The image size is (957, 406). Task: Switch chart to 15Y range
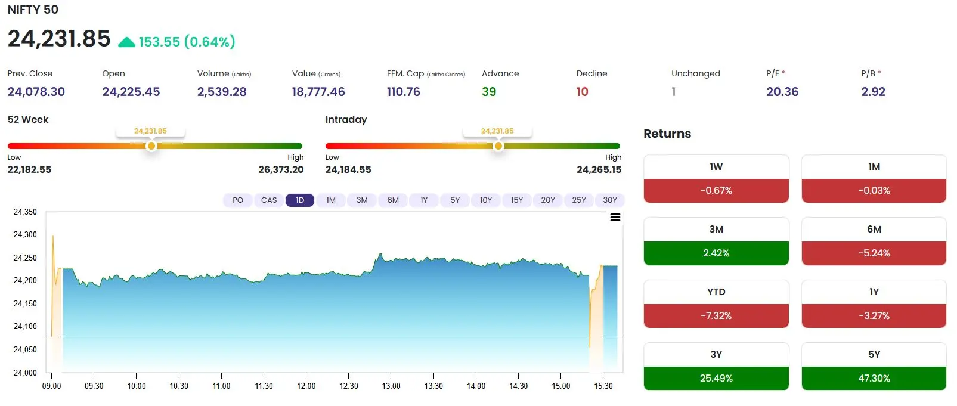tap(517, 200)
